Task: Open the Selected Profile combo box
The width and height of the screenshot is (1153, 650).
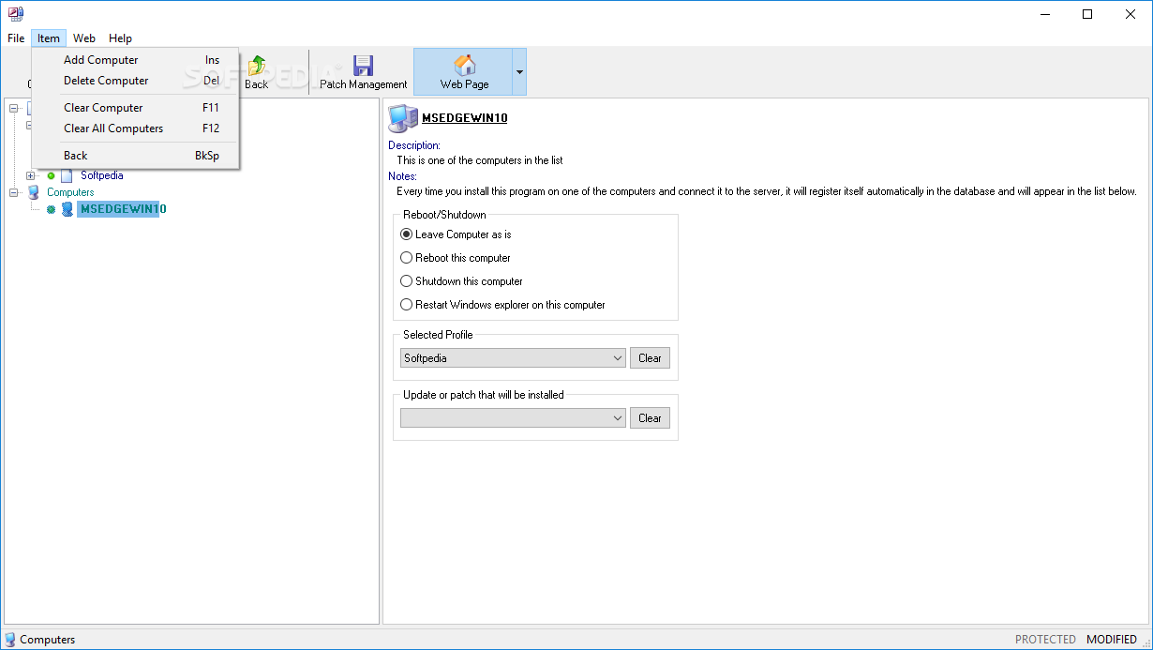Action: tap(513, 358)
